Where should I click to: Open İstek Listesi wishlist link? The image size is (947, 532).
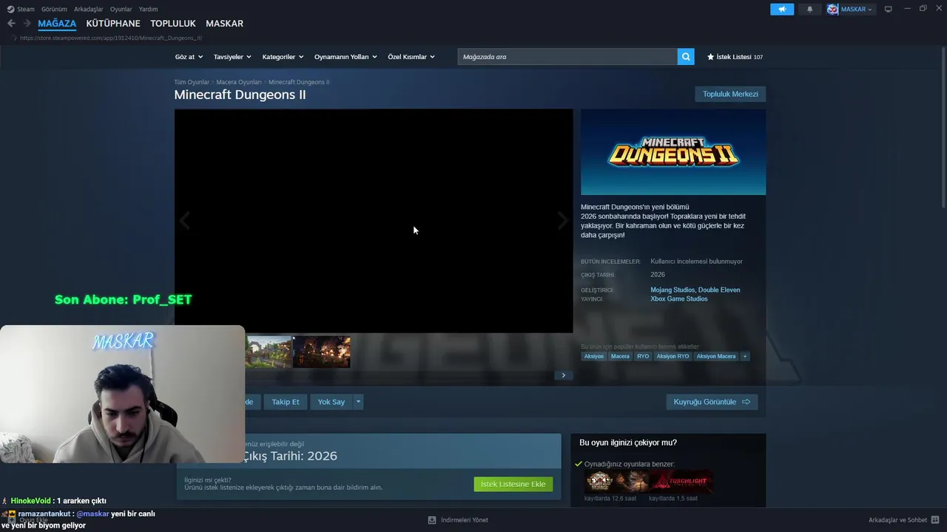point(735,57)
